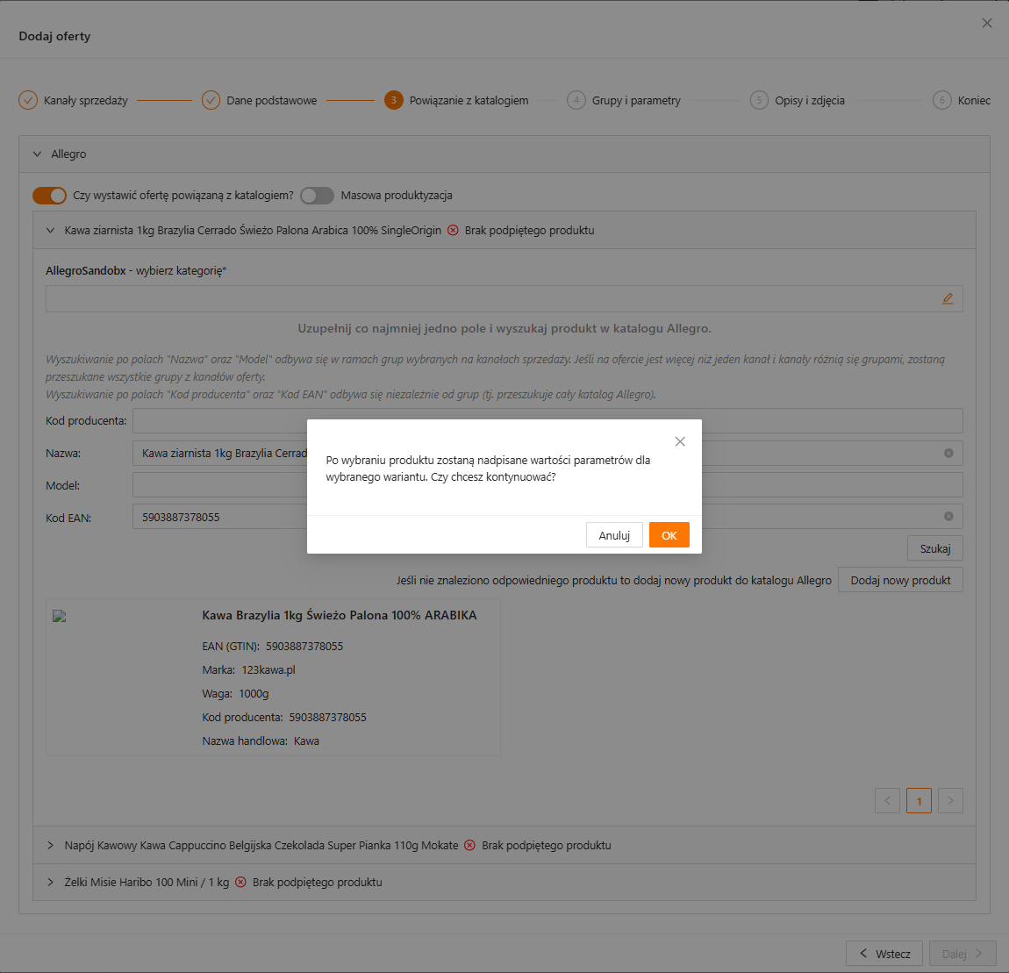
Task: Click the step 6 circle icon
Action: click(x=942, y=100)
